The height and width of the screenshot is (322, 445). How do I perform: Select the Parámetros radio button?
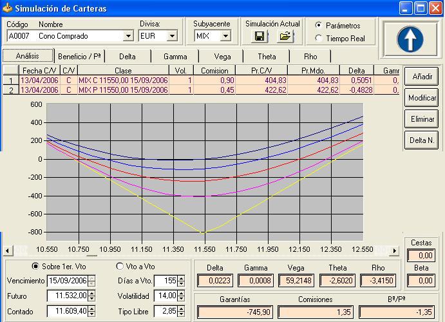coord(319,25)
